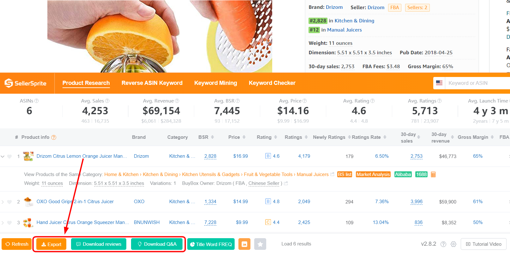Screen dimensions: 510x253
Task: Click the Export button
Action: coord(51,244)
